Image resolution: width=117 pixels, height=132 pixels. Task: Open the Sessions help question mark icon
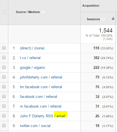103,19
